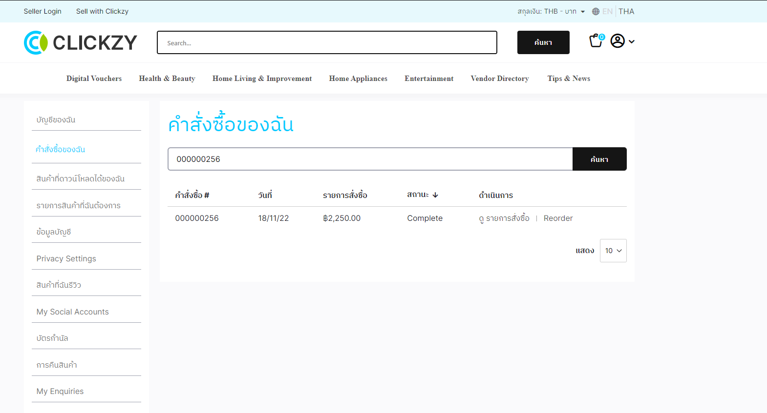Open Home Living & Improvement menu
Image resolution: width=767 pixels, height=413 pixels.
click(x=262, y=79)
